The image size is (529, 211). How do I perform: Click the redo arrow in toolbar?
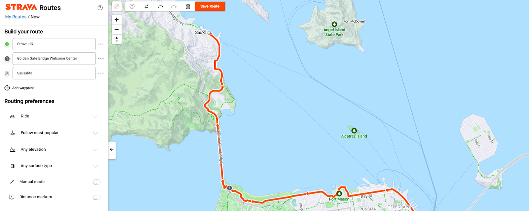174,6
